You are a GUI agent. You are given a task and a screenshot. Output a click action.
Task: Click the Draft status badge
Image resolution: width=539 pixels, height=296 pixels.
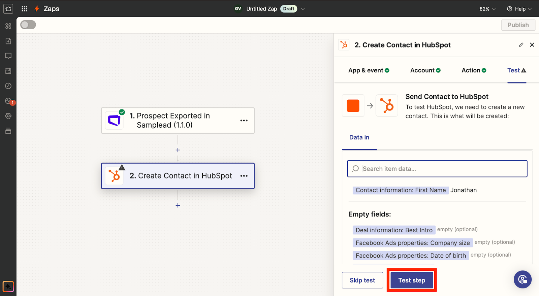[x=289, y=9]
